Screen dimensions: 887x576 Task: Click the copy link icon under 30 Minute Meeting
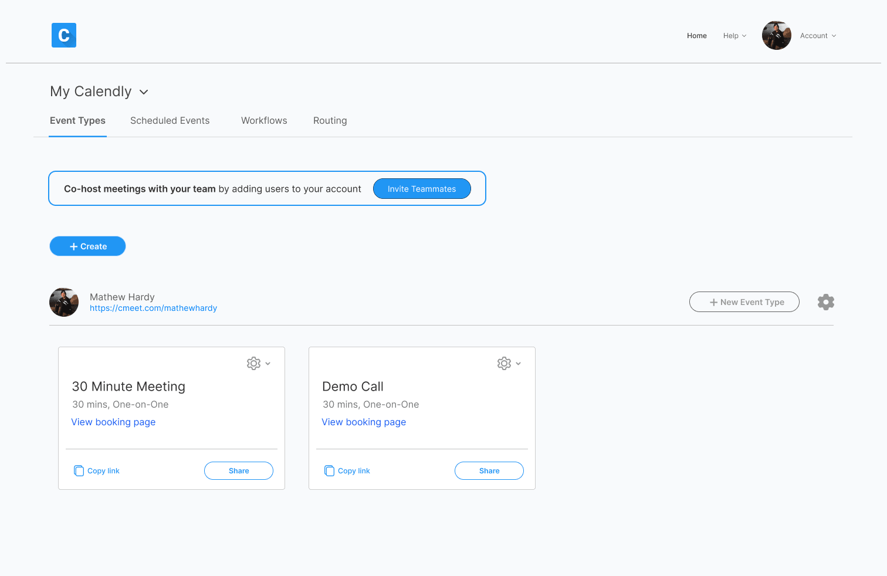click(79, 470)
